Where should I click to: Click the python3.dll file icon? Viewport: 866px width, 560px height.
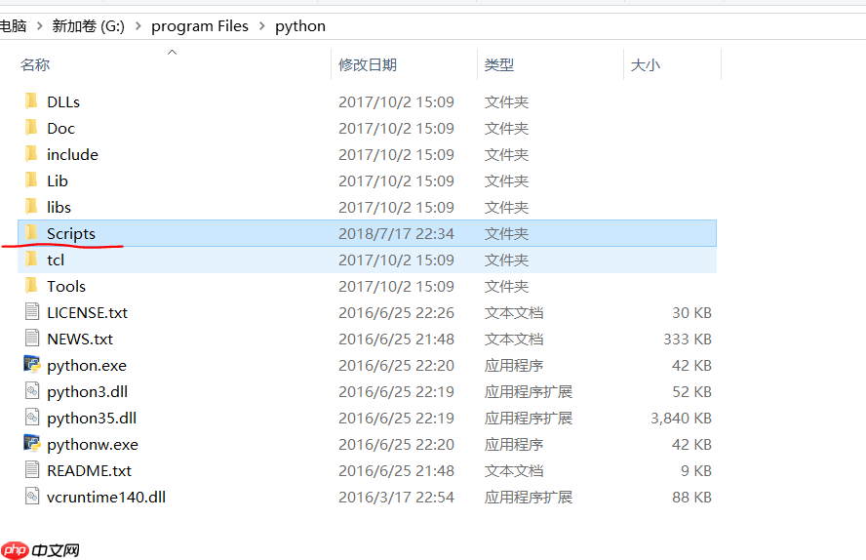(x=32, y=391)
